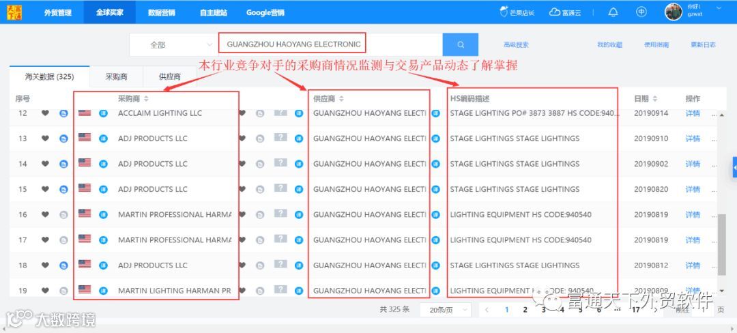Sort by 日期 column arrows
This screenshot has height=333, width=737.
[654, 99]
